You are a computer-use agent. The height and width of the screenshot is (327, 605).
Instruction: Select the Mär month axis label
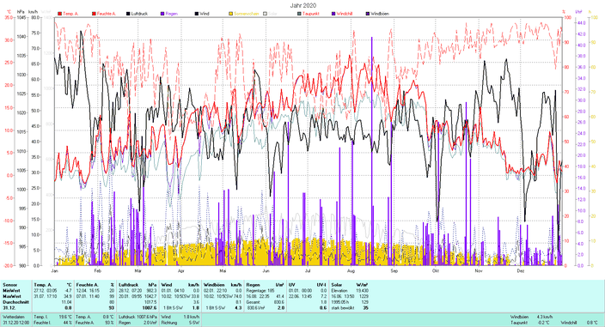(x=137, y=270)
